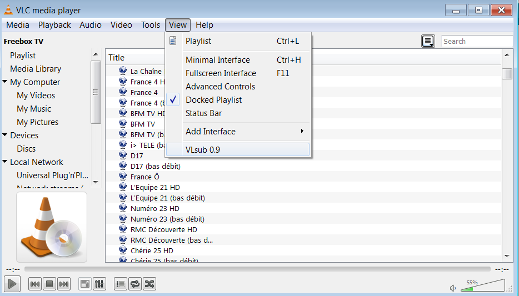Select Discs under Devices

26,149
